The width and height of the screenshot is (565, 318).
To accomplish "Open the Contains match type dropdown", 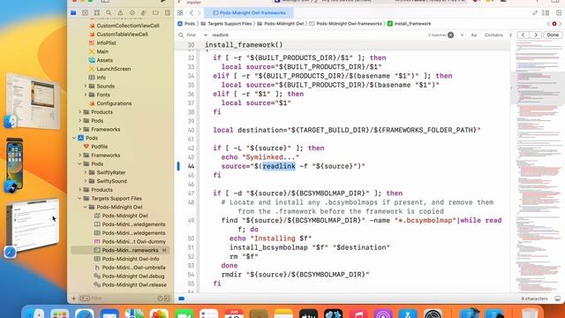I will pyautogui.click(x=498, y=35).
